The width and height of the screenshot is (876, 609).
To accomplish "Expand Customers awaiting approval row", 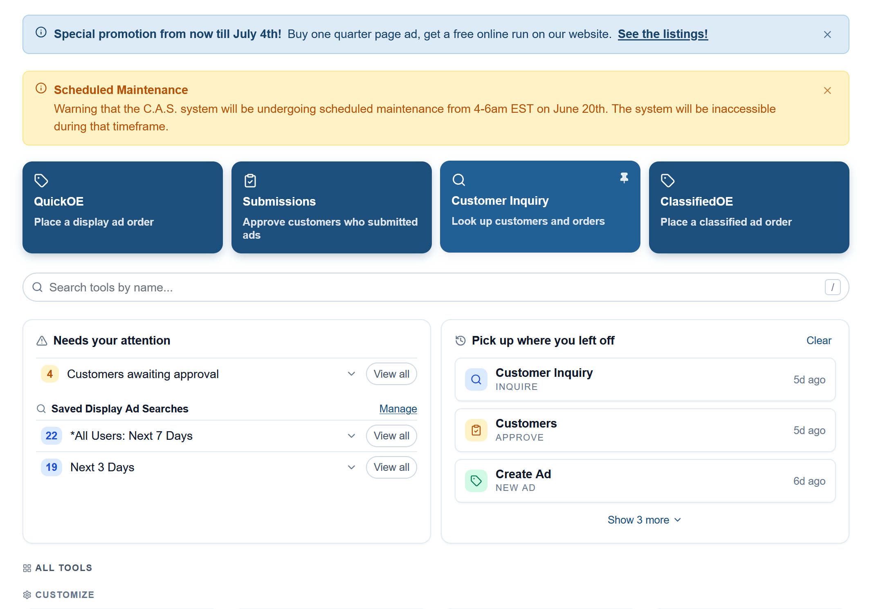I will (x=351, y=374).
